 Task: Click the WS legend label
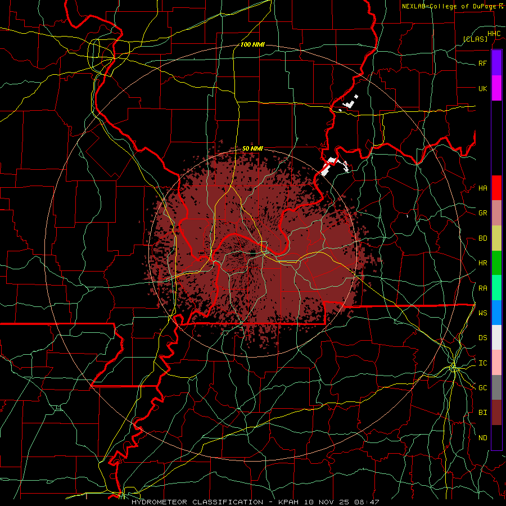point(483,313)
